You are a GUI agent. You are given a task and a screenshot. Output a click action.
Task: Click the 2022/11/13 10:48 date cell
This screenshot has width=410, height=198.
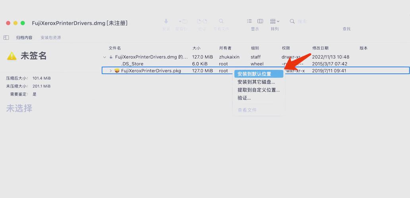[331, 57]
